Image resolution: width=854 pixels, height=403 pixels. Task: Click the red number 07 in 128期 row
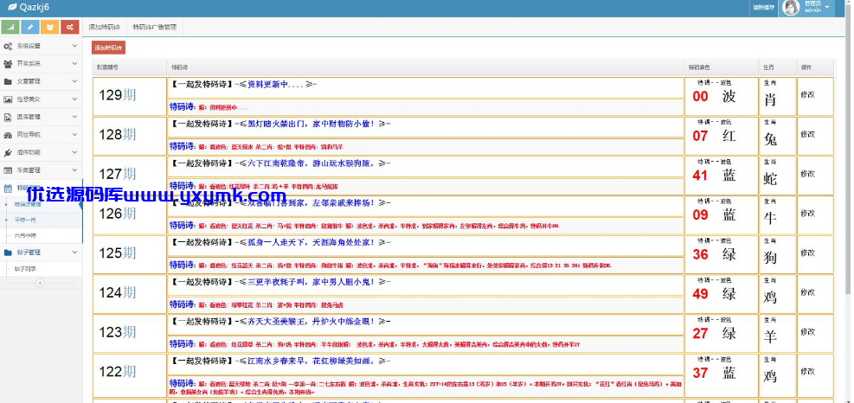[700, 136]
